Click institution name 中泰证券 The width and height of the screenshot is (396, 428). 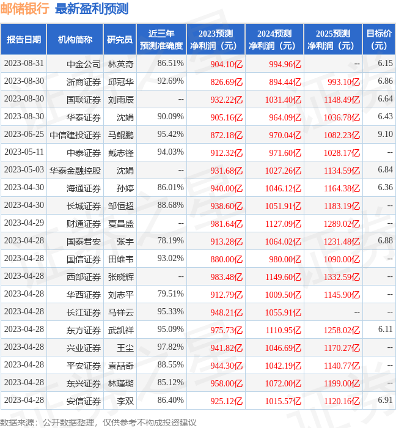[84, 153]
